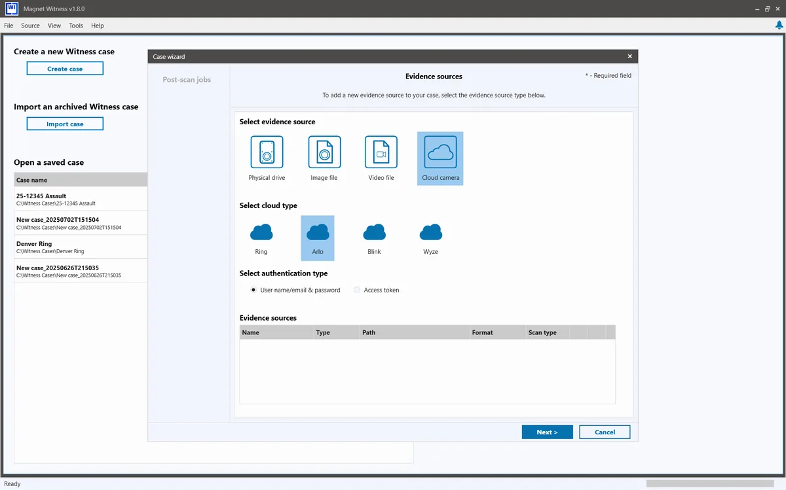The image size is (786, 490).
Task: Open the Source menu
Action: pyautogui.click(x=30, y=26)
